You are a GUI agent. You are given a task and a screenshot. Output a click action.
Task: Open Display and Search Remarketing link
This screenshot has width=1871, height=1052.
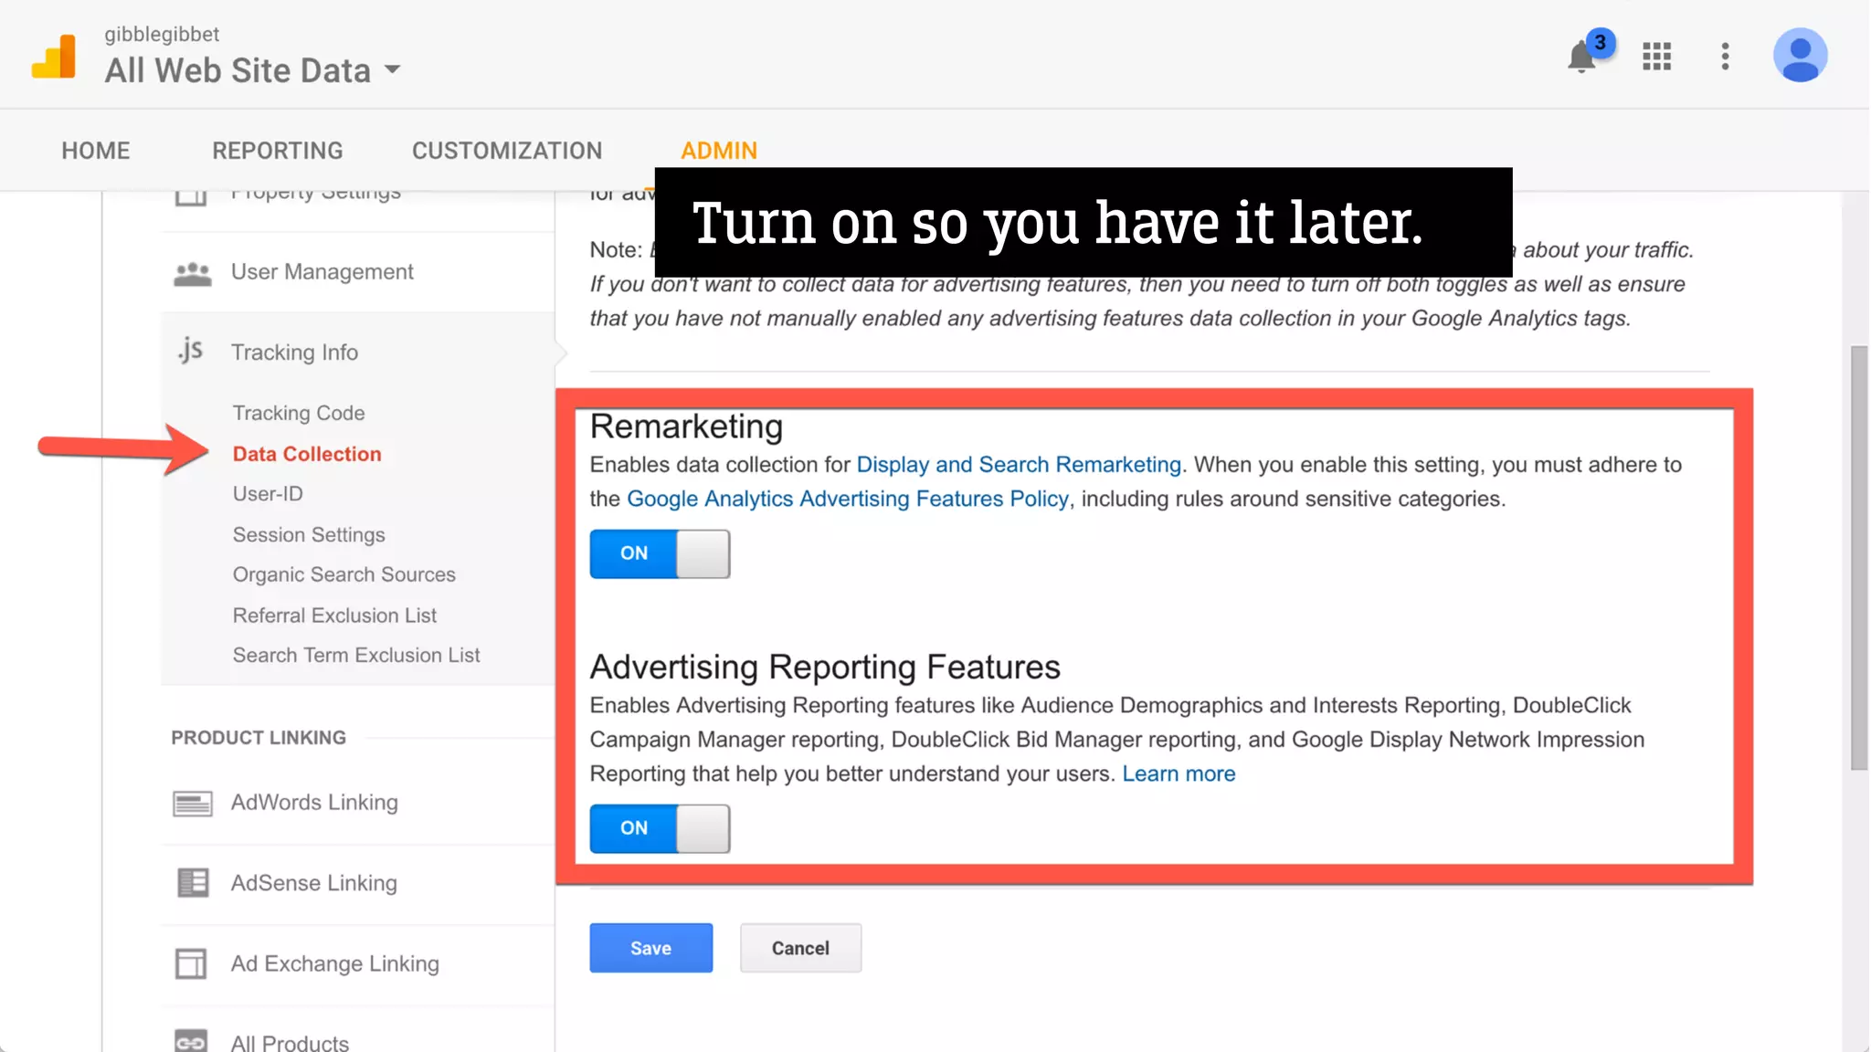pos(1019,465)
